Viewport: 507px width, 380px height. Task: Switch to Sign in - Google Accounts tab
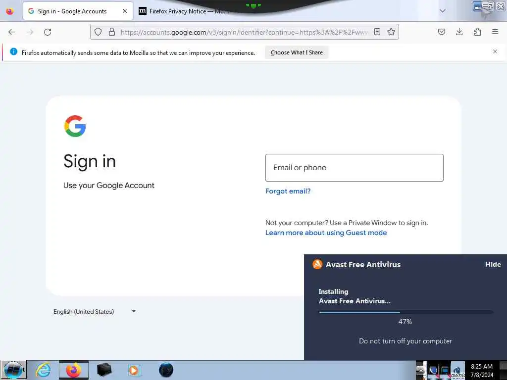78,11
